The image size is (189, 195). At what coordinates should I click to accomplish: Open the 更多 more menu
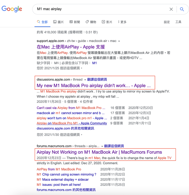[122, 22]
